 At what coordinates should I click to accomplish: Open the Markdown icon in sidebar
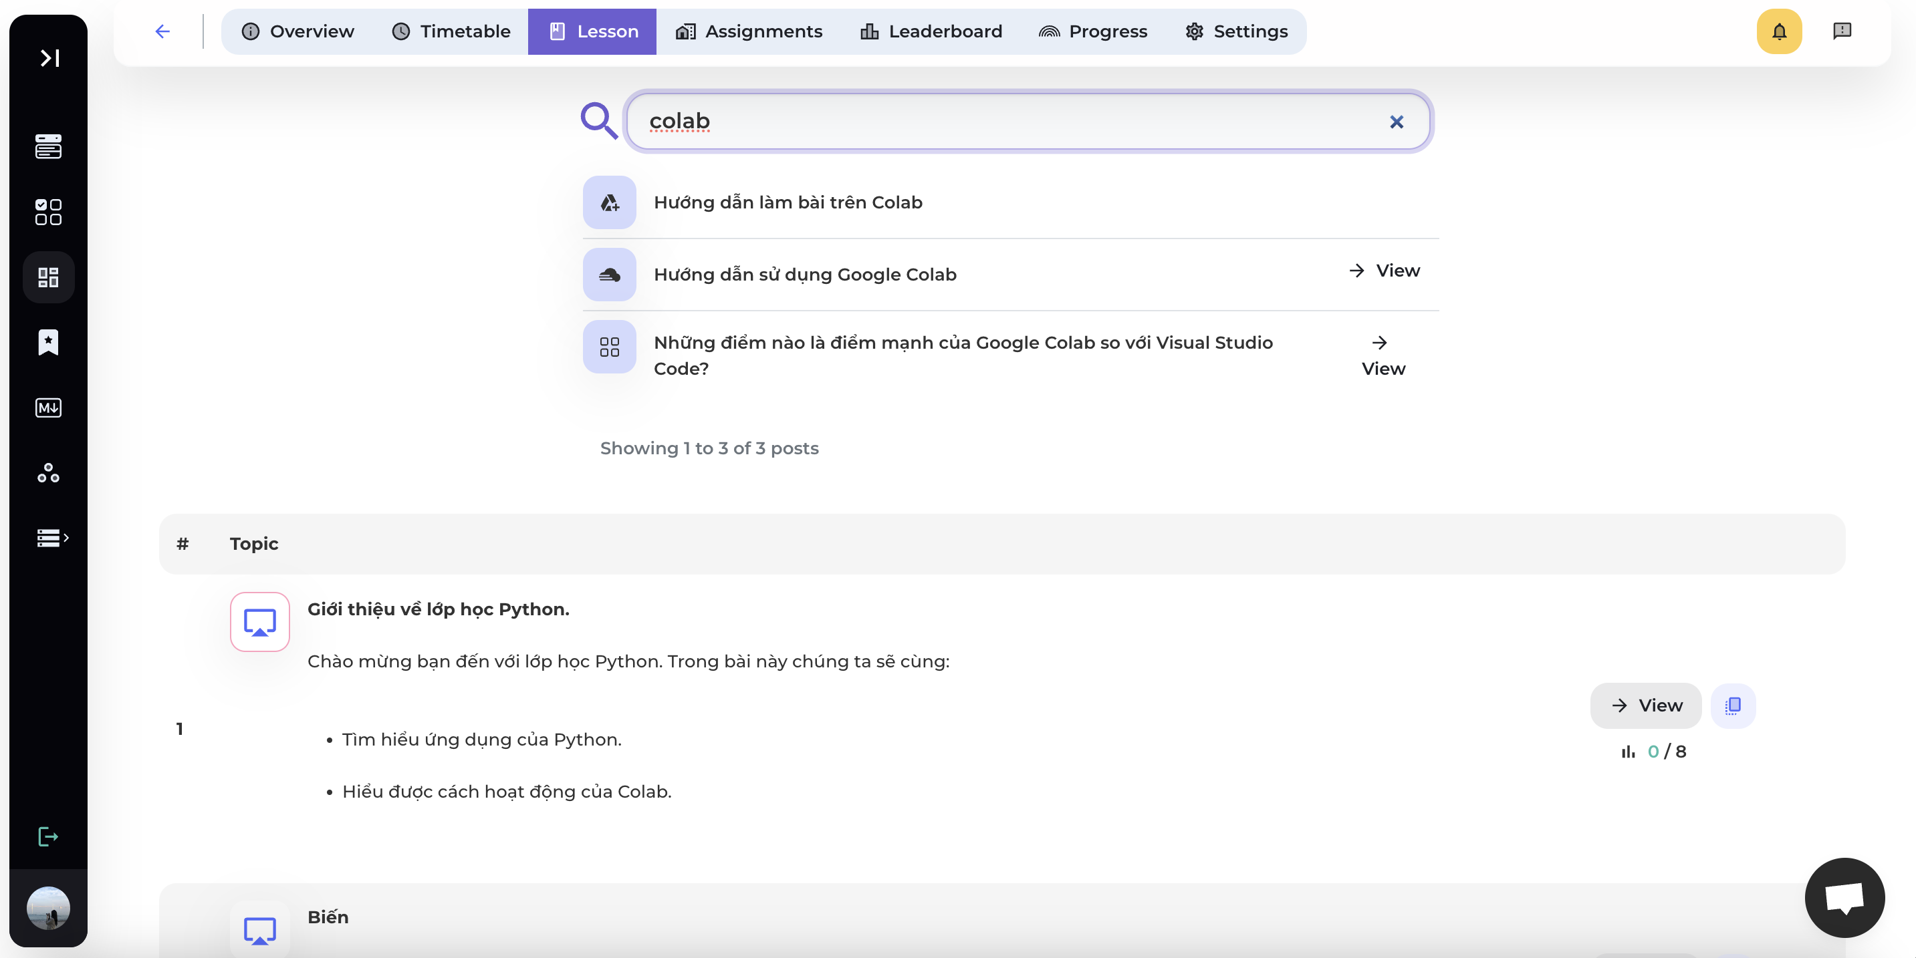pos(48,408)
